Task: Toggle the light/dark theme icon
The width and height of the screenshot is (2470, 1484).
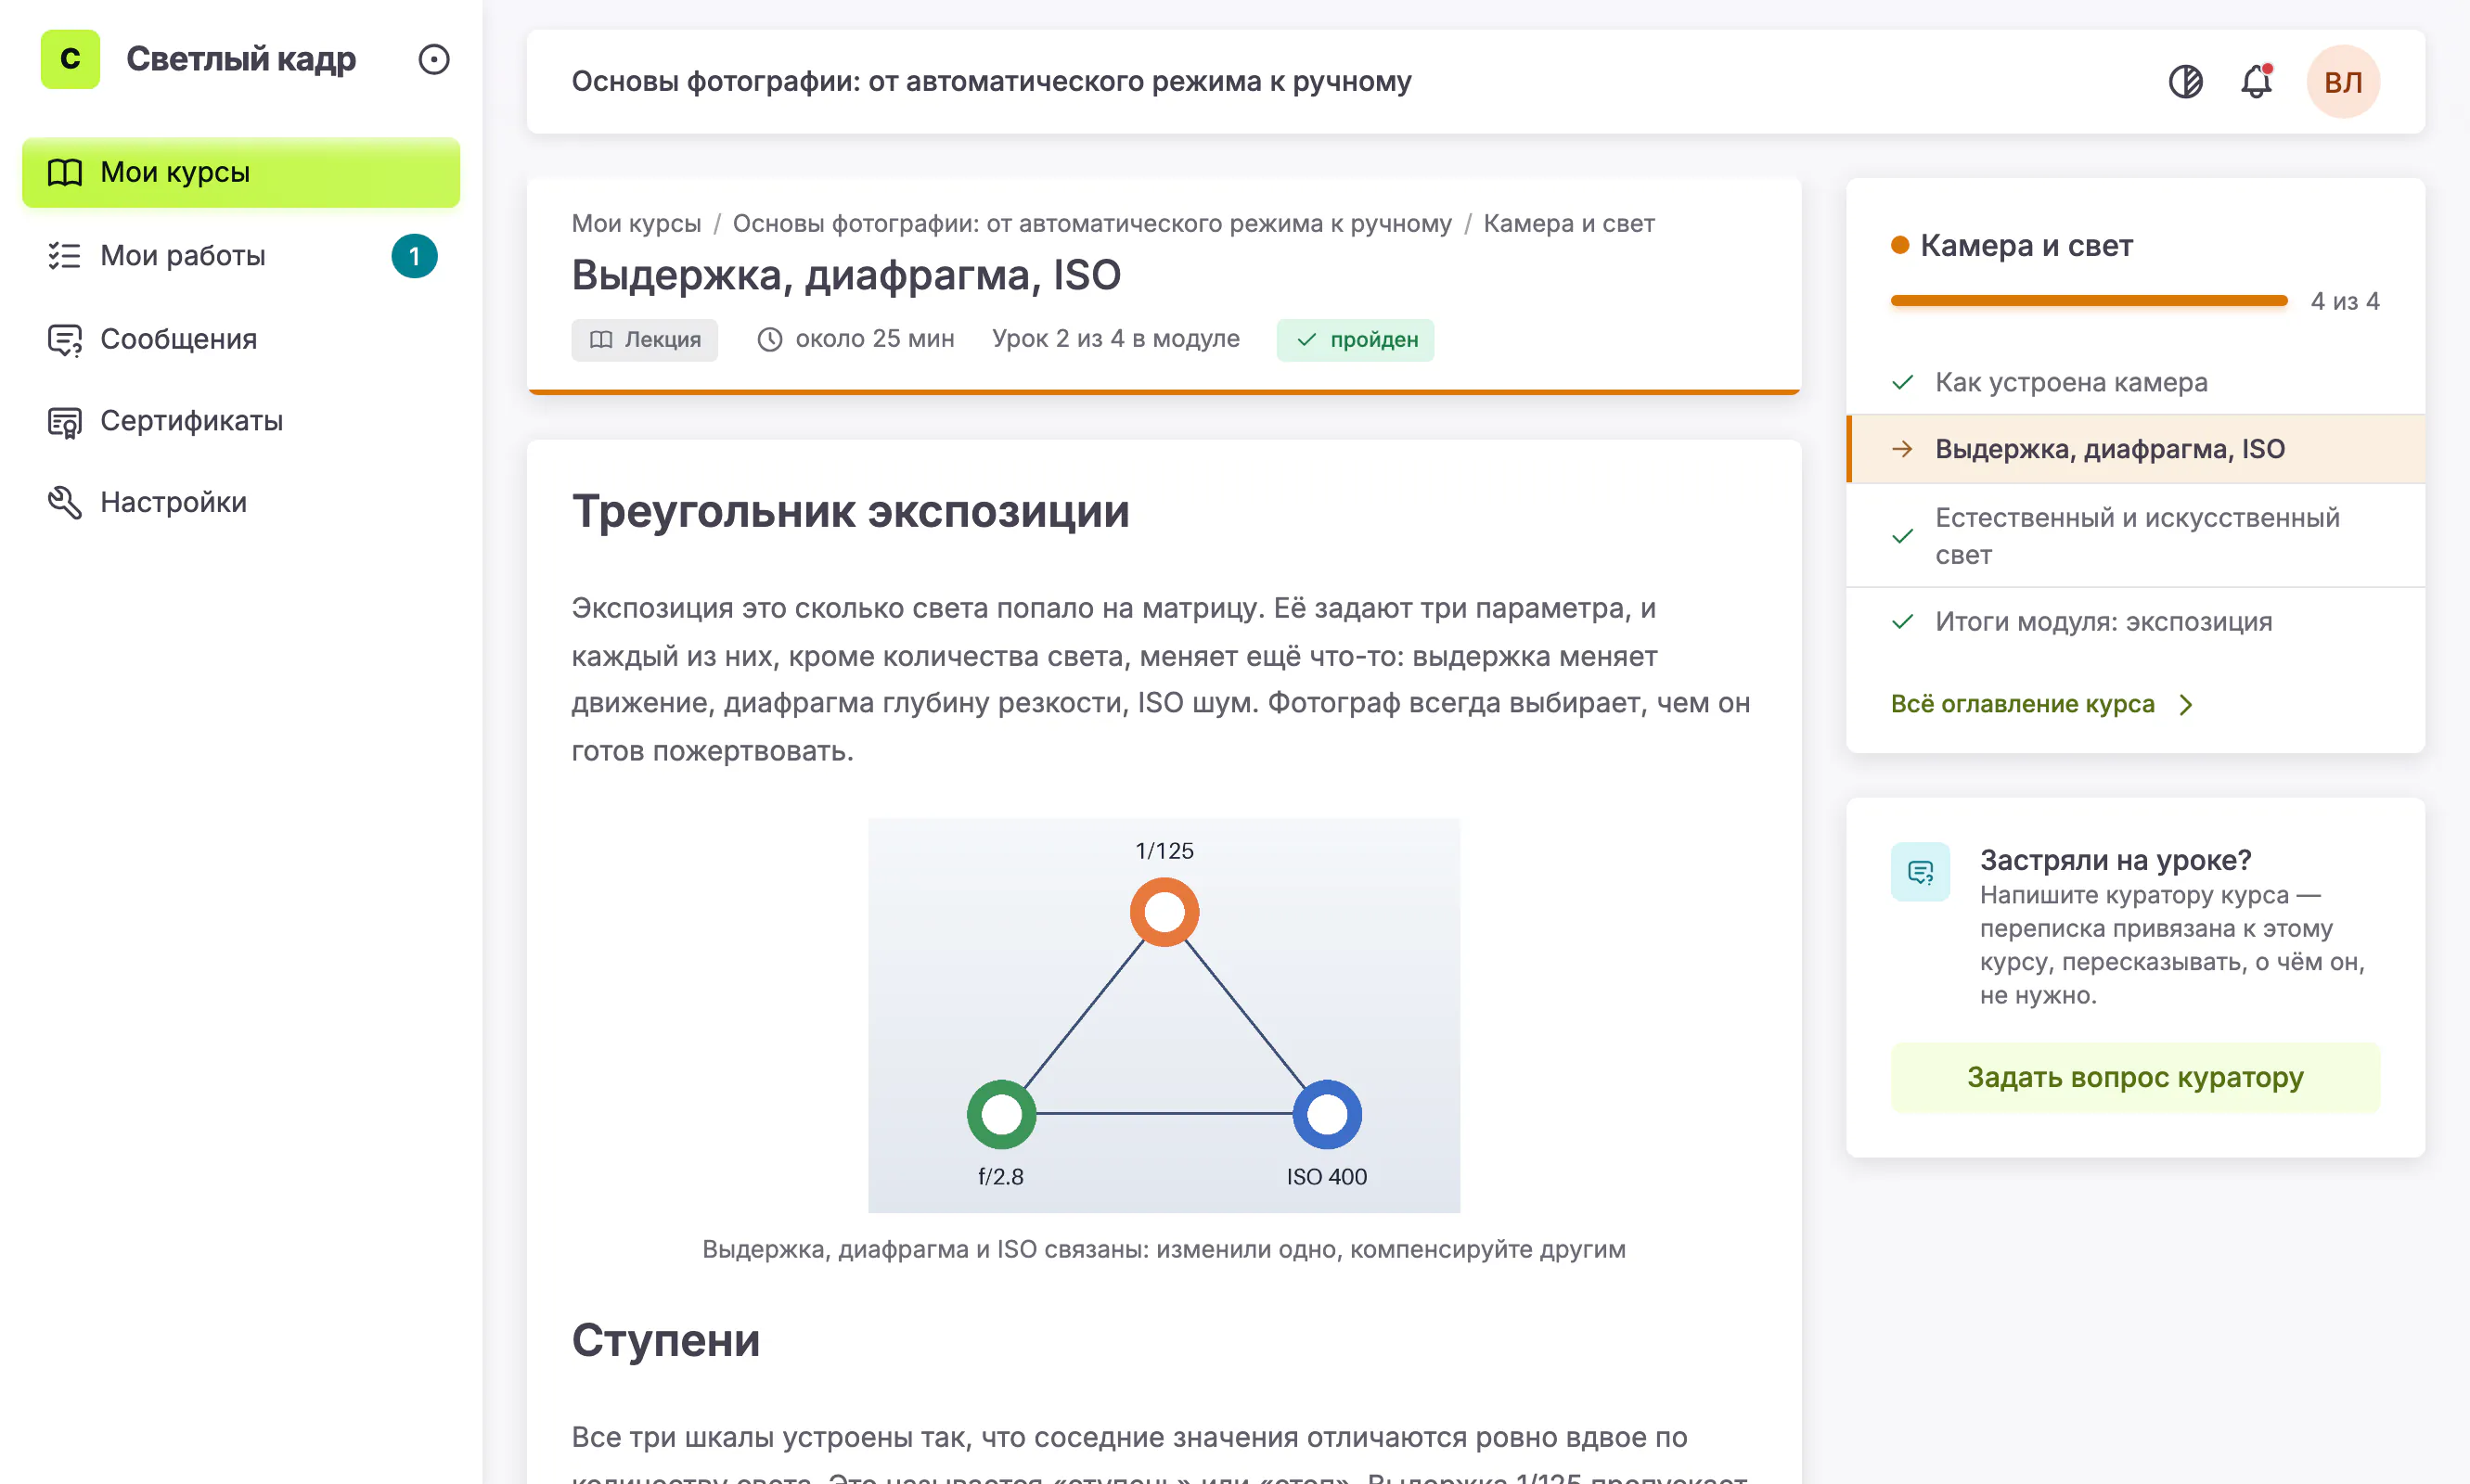Action: click(x=2185, y=81)
